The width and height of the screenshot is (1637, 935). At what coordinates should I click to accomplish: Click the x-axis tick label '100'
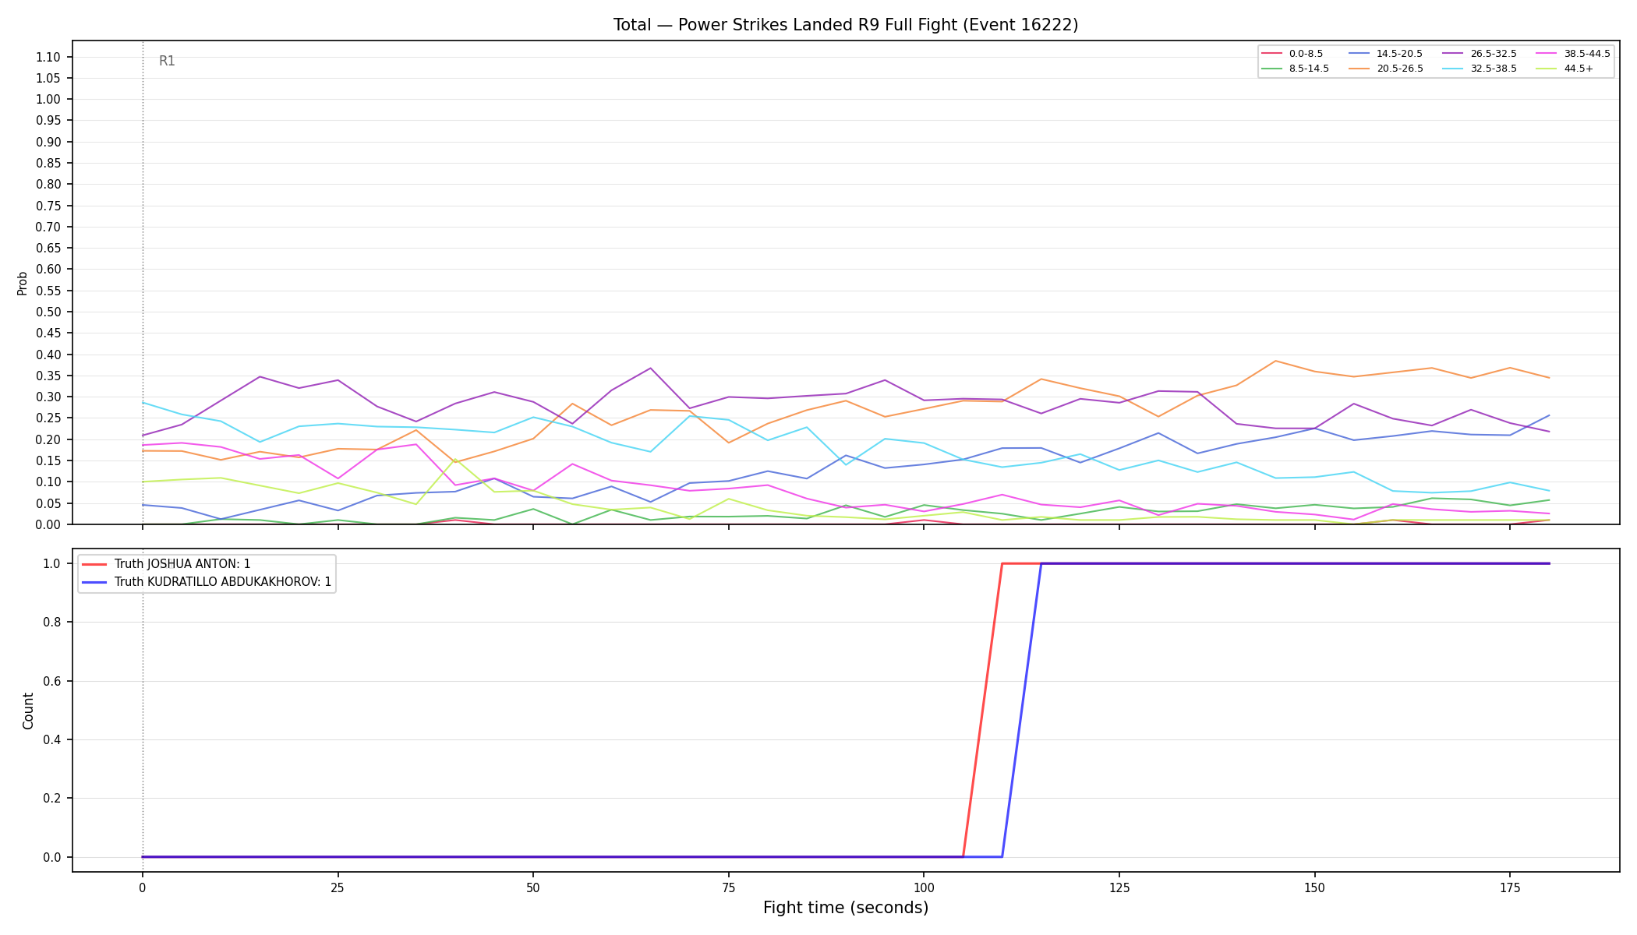tap(924, 887)
